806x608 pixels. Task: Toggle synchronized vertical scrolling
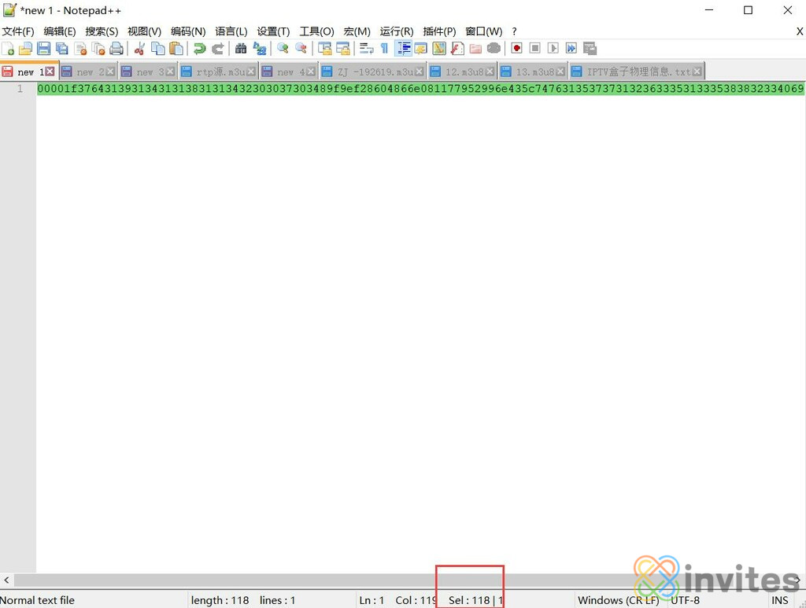tap(324, 48)
